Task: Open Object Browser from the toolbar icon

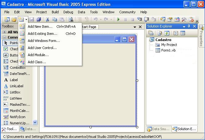Action: point(177,19)
